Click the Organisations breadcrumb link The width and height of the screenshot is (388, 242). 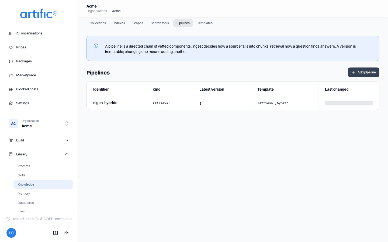tap(97, 11)
